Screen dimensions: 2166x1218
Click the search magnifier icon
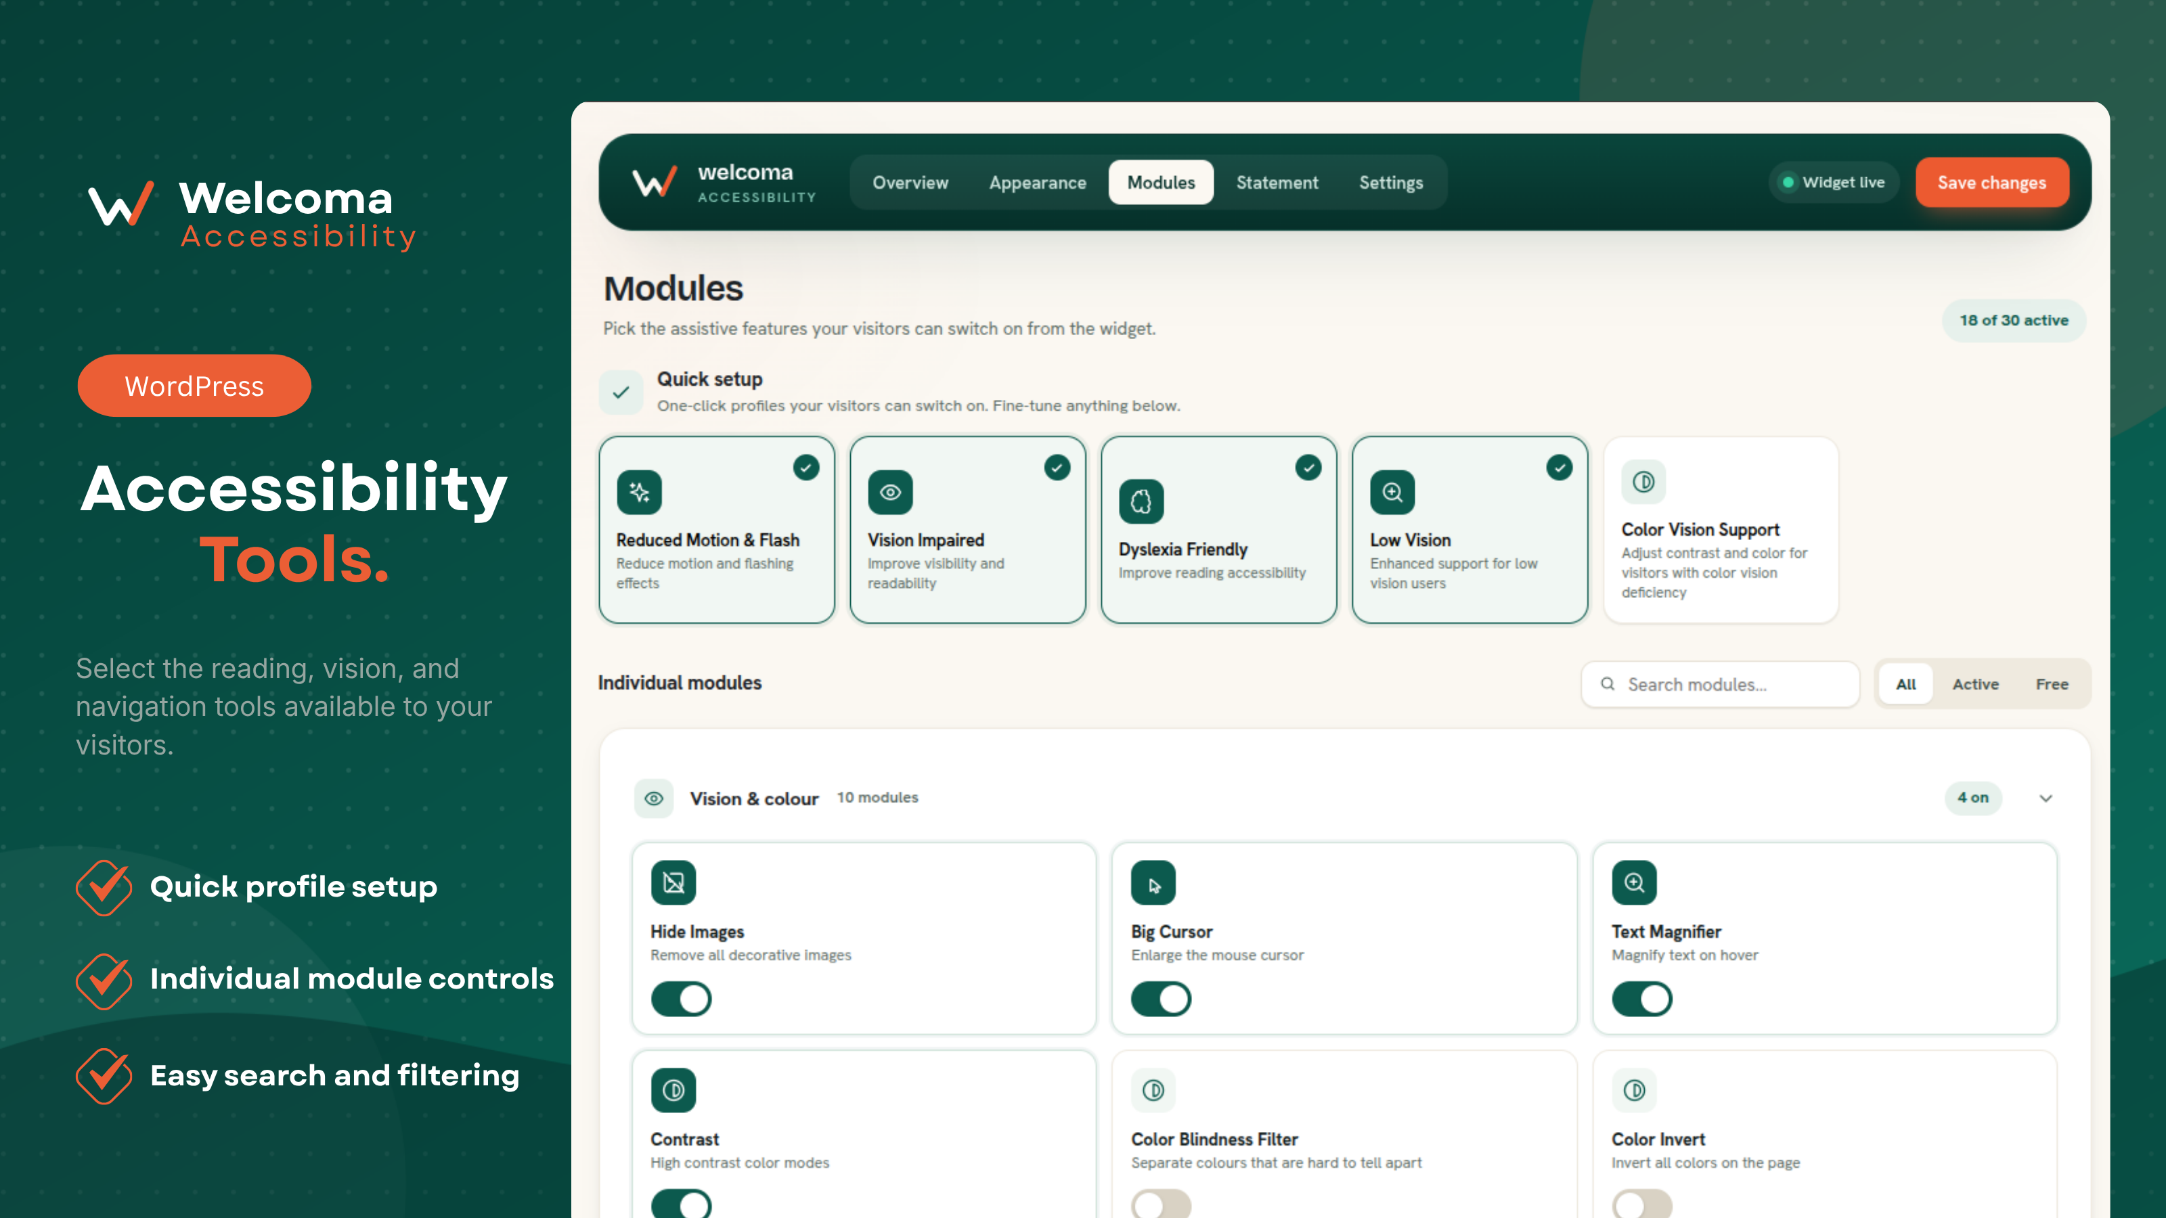tap(1608, 683)
